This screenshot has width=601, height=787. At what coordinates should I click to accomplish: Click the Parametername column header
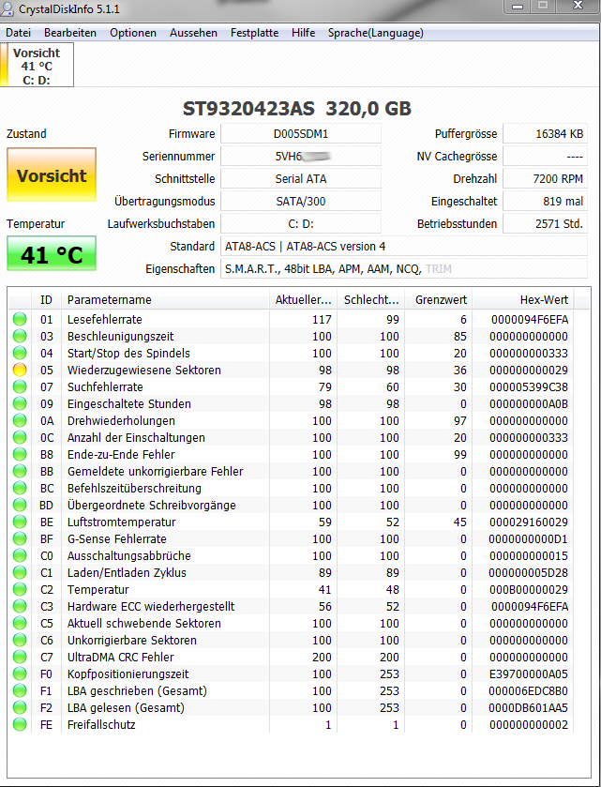coord(109,300)
